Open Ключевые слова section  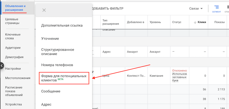[13, 37]
